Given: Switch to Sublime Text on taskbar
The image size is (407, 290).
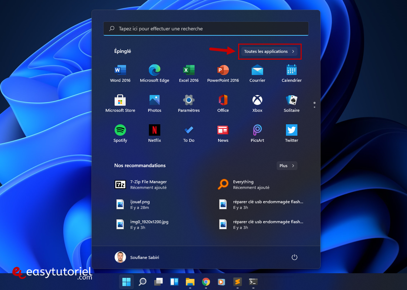Looking at the screenshot, I should [x=237, y=282].
